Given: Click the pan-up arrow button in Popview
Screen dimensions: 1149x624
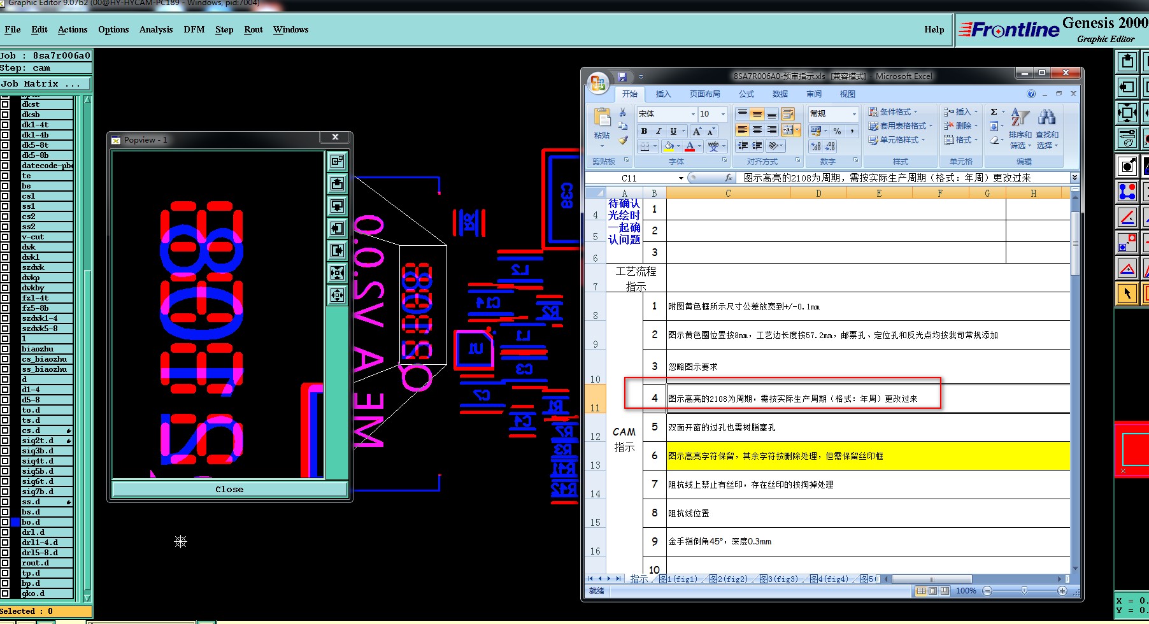Looking at the screenshot, I should tap(338, 184).
